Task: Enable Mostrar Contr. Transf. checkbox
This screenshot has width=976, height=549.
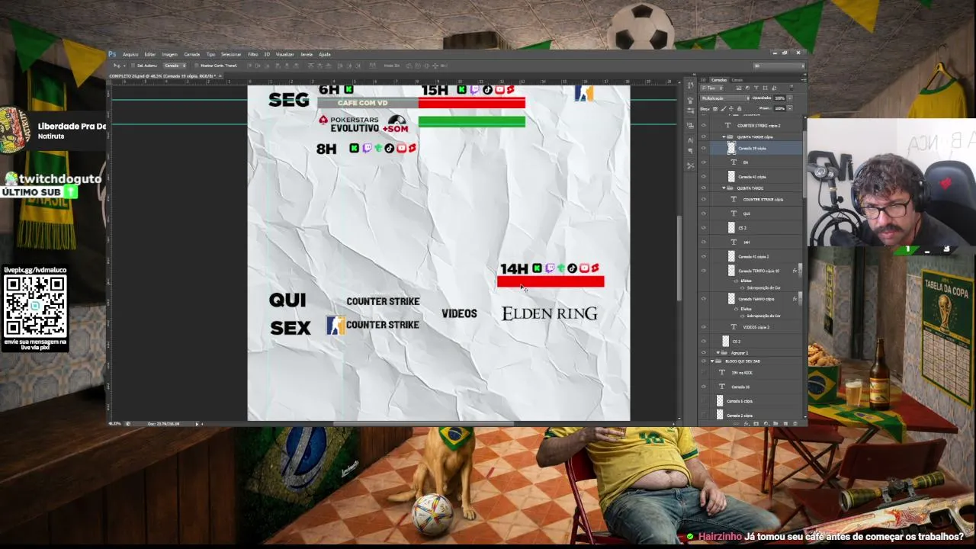Action: [197, 66]
